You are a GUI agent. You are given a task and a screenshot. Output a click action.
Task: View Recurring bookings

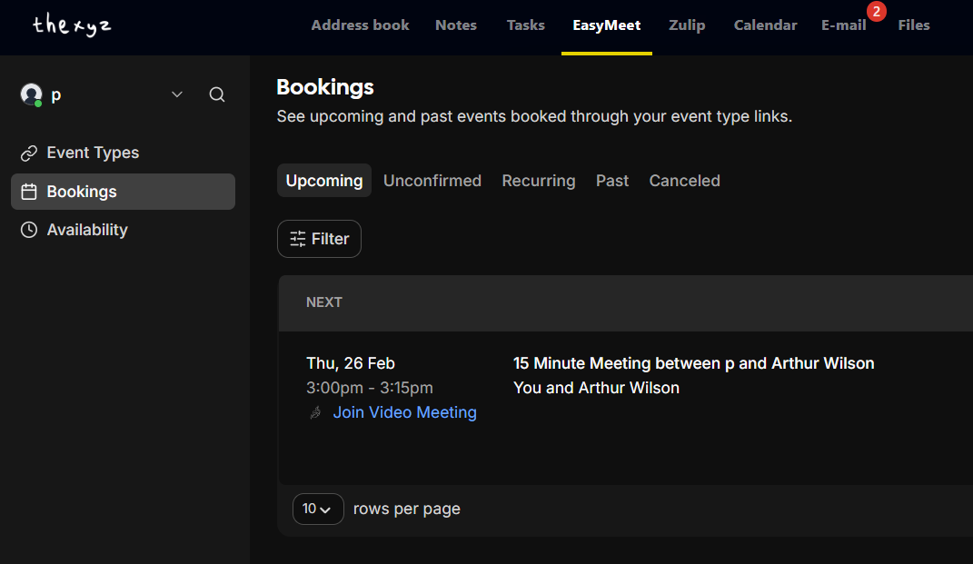(x=538, y=180)
